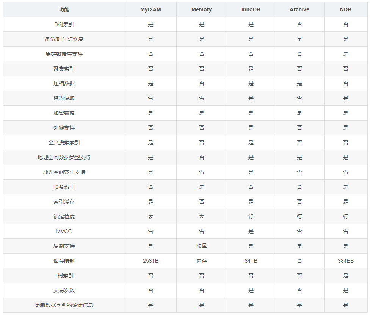Select the 交易次数 row label
Viewport: 370px width, 315px height.
[64, 290]
